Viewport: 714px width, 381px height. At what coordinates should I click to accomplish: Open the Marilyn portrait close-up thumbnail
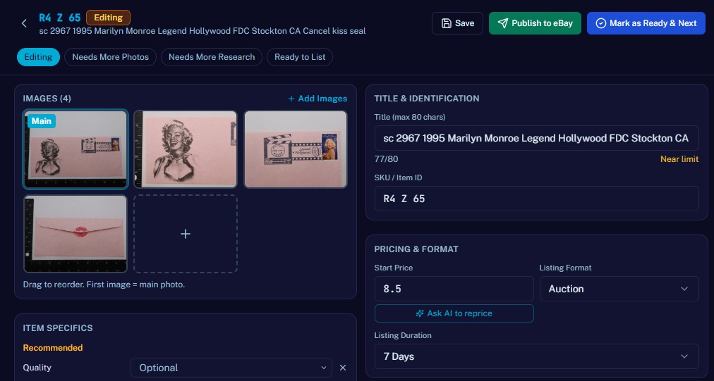coord(186,149)
